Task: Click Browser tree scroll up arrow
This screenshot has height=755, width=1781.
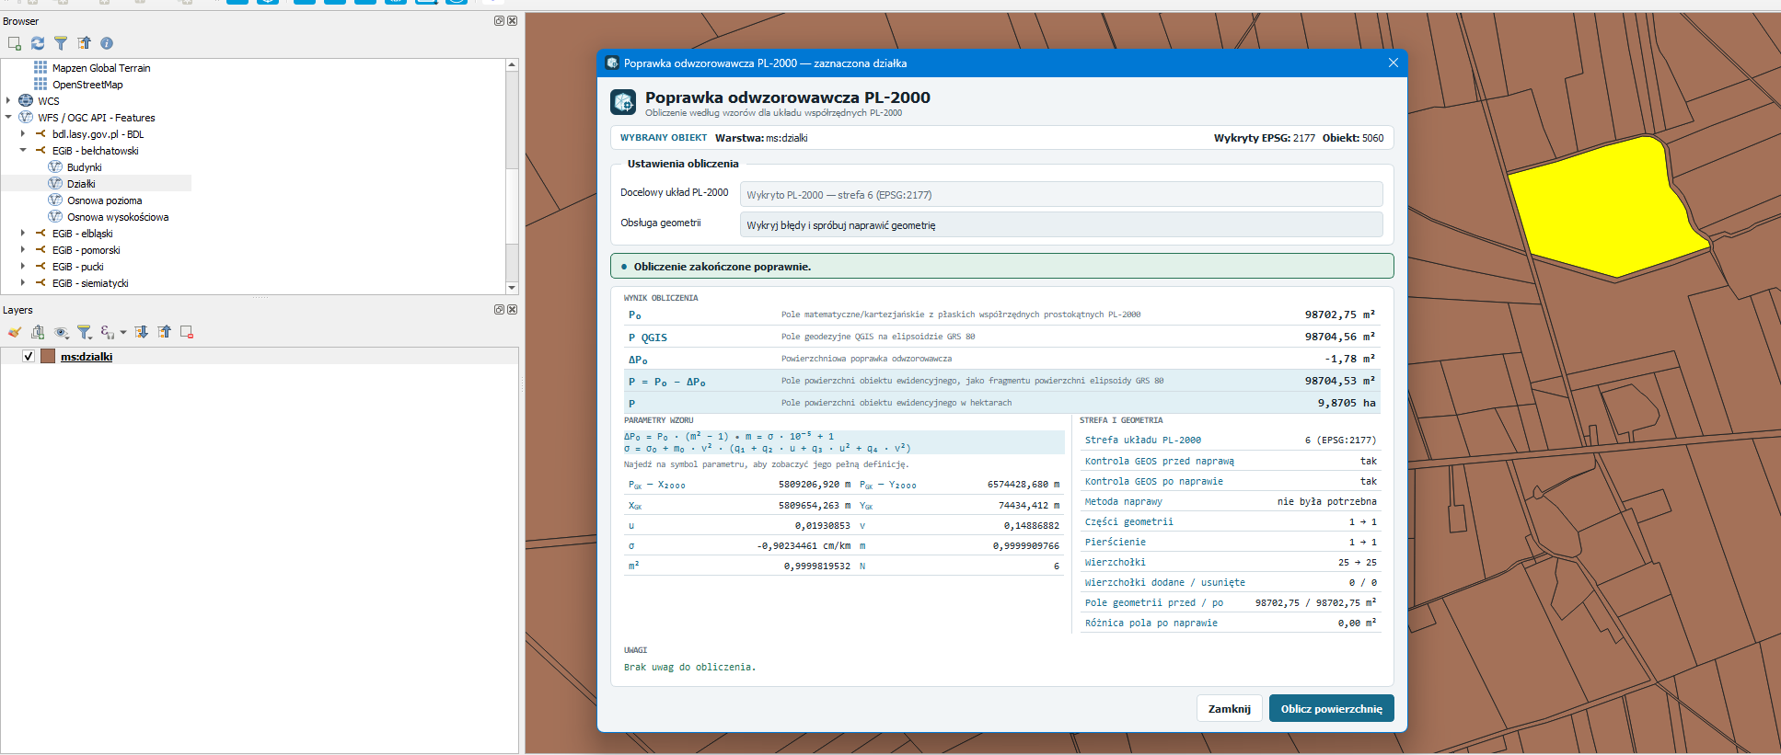Action: (x=512, y=64)
